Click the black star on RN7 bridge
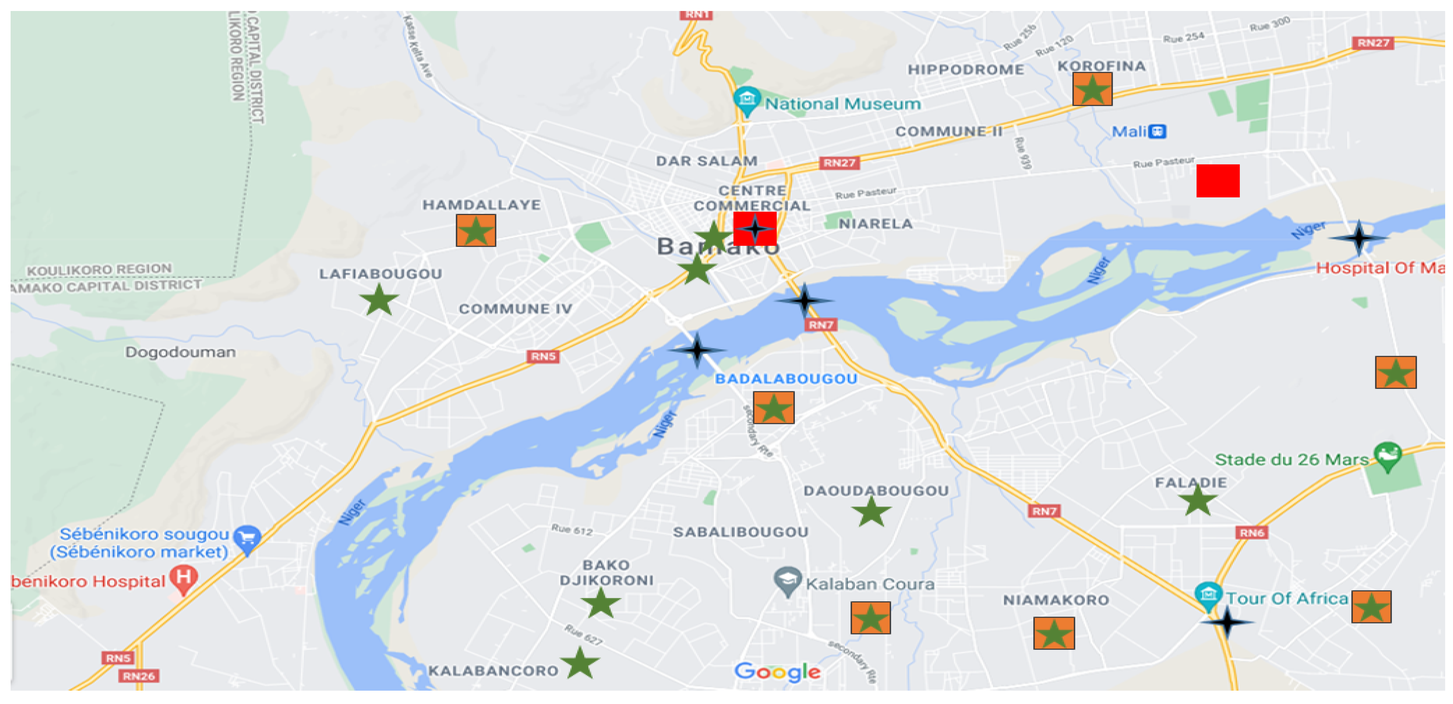Viewport: 1453px width, 704px height. [x=804, y=299]
